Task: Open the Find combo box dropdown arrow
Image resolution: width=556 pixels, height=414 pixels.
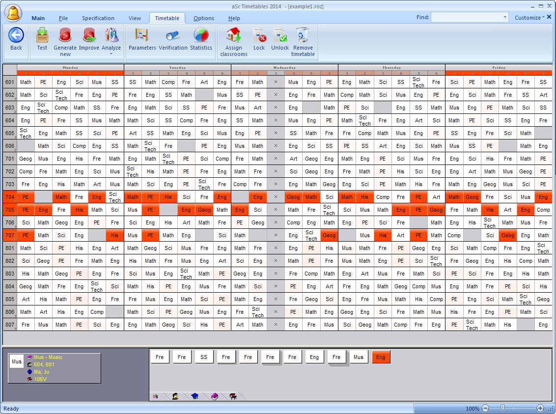Action: 505,18
